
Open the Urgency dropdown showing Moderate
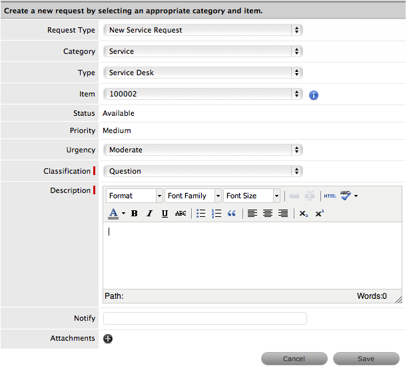[x=203, y=150]
